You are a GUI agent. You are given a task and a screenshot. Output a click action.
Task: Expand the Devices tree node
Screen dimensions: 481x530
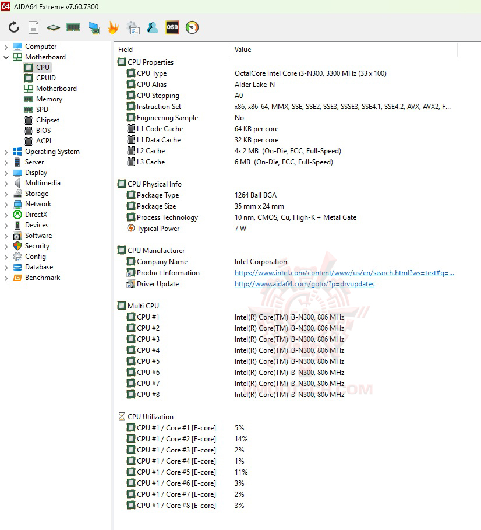tap(6, 226)
